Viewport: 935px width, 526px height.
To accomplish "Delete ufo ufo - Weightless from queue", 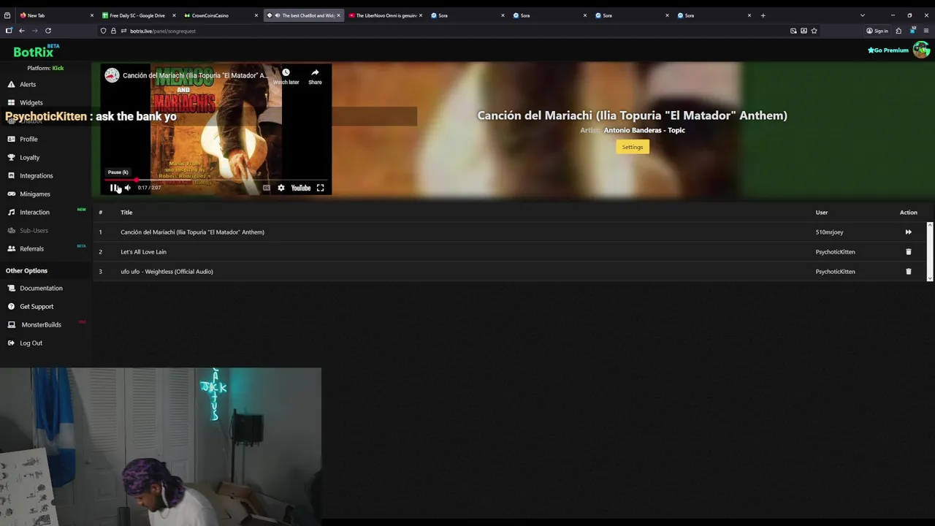I will pyautogui.click(x=908, y=271).
